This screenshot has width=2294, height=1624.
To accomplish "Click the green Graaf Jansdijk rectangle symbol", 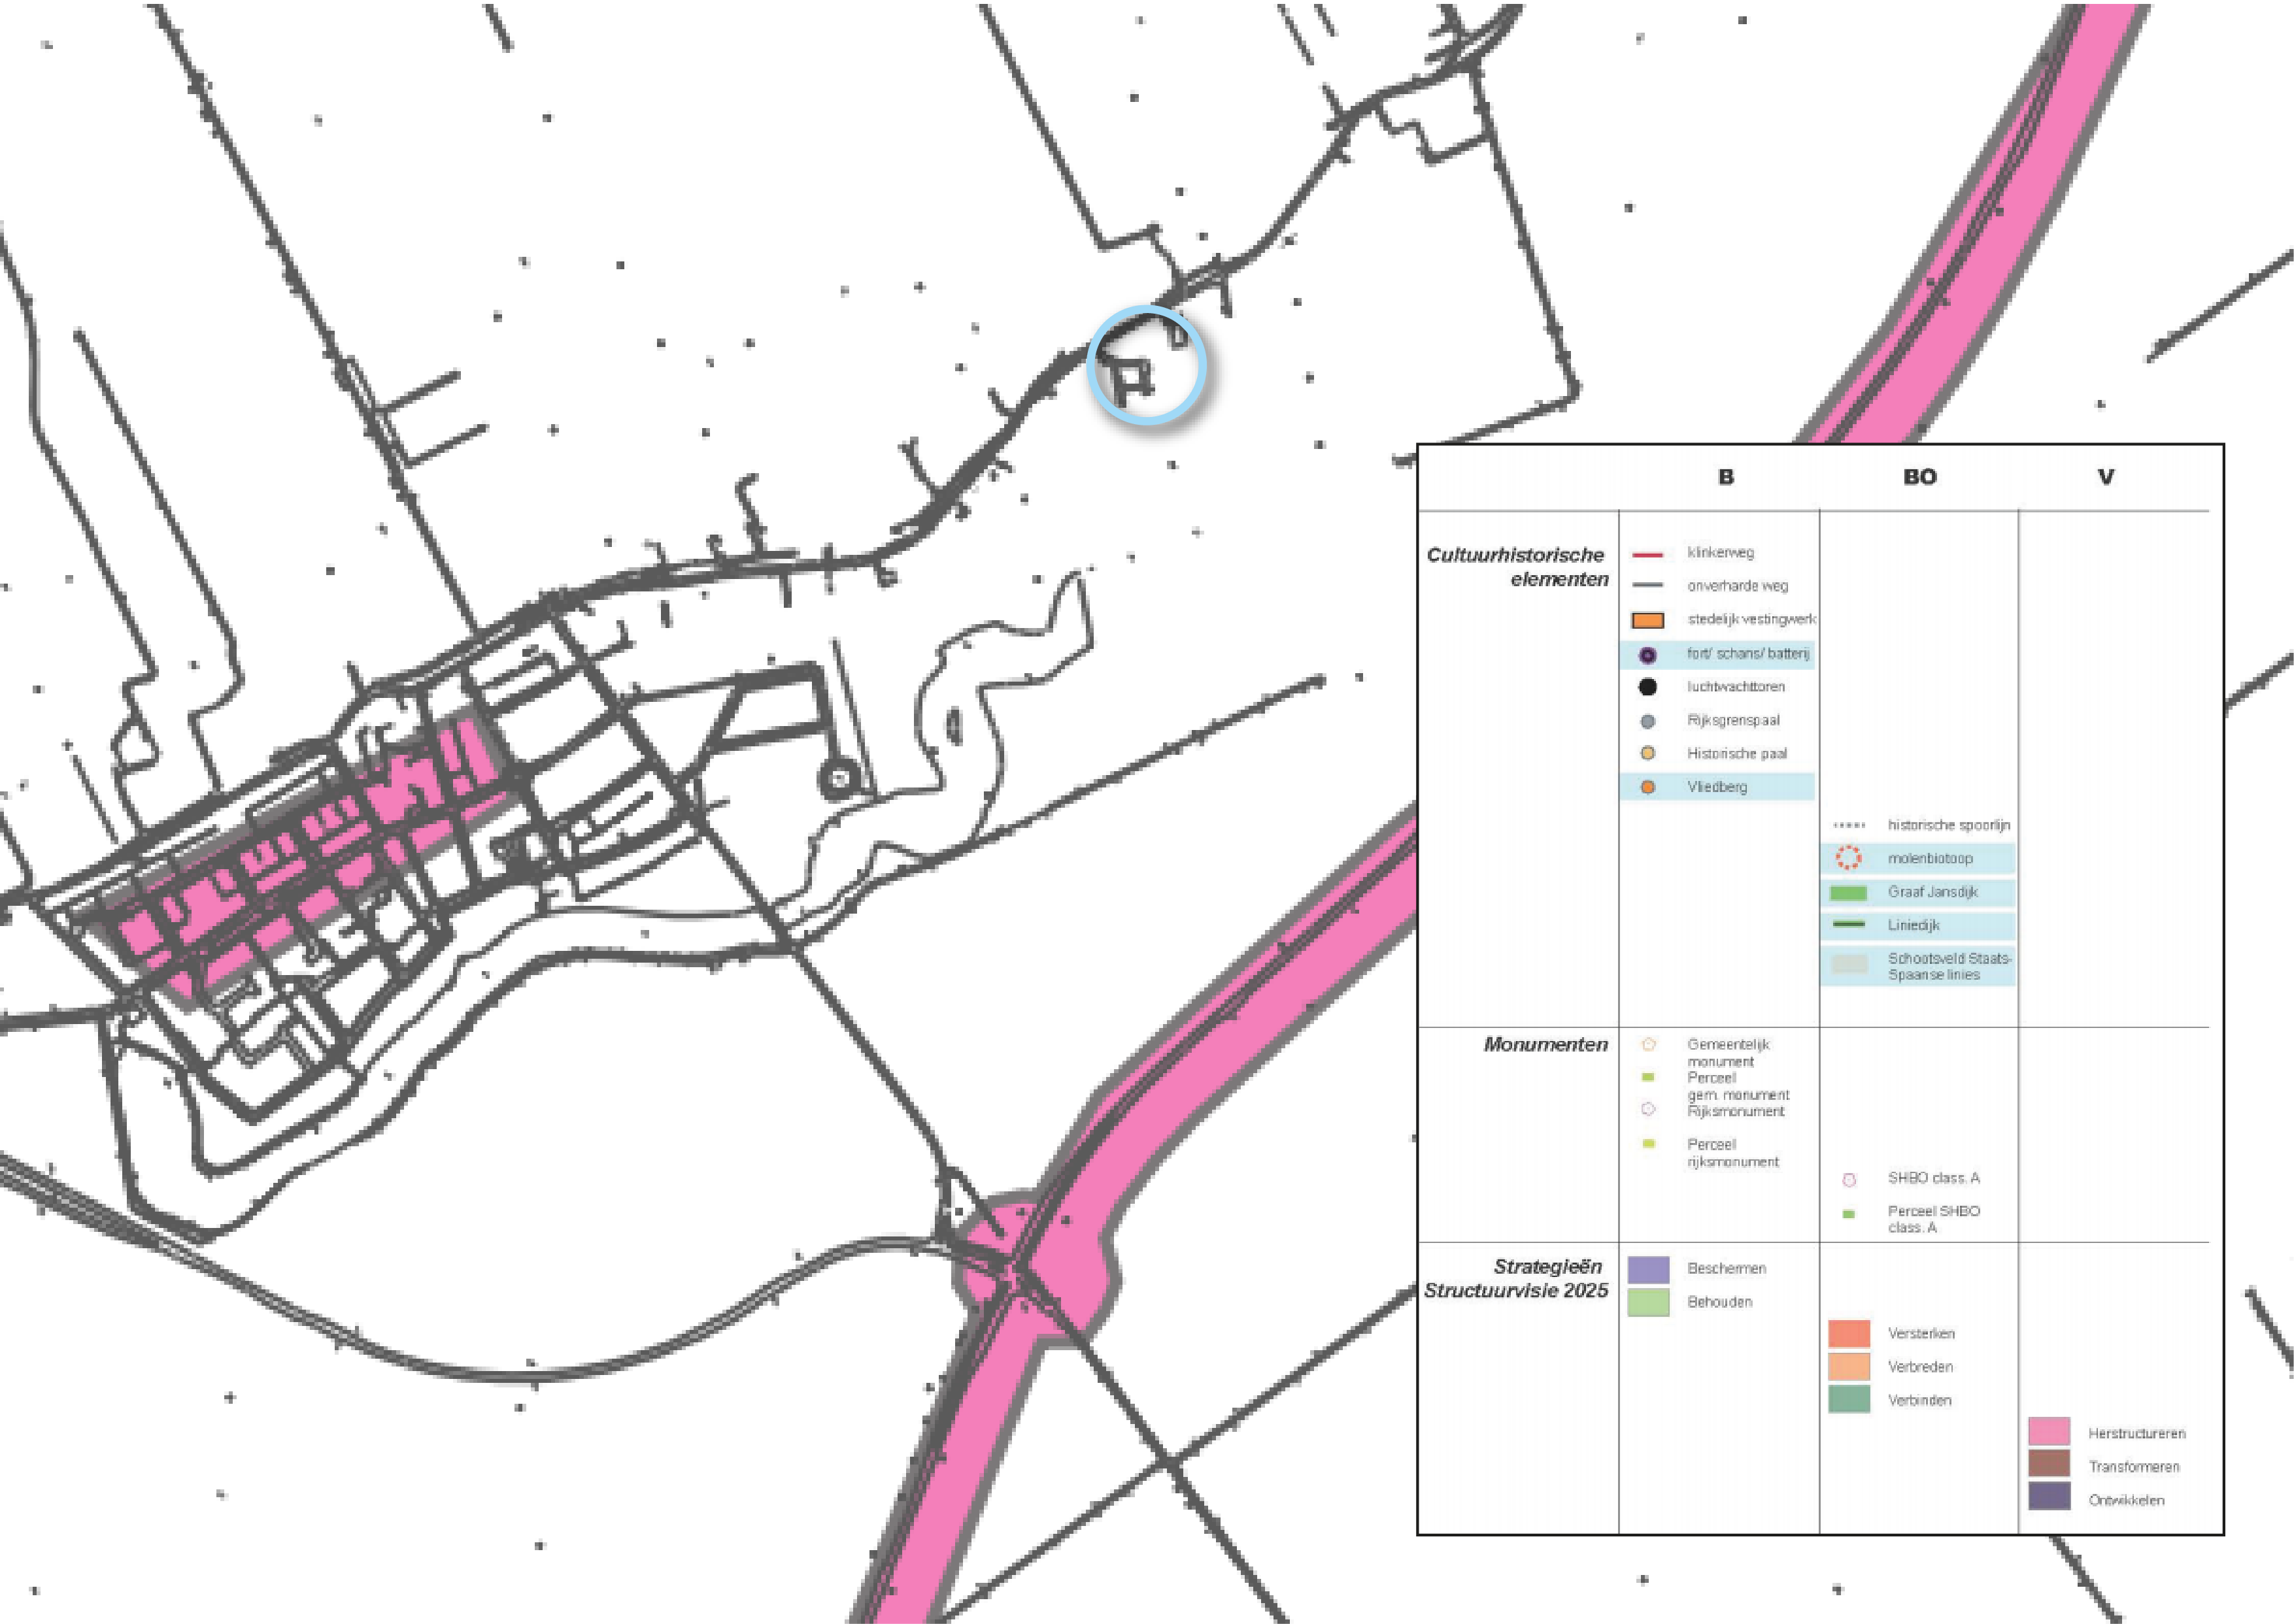I will pos(1847,892).
